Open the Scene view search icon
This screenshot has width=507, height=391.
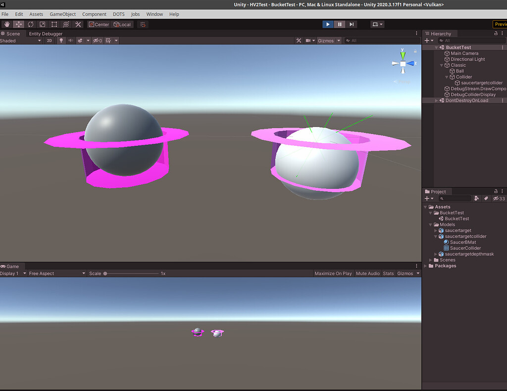tap(348, 41)
